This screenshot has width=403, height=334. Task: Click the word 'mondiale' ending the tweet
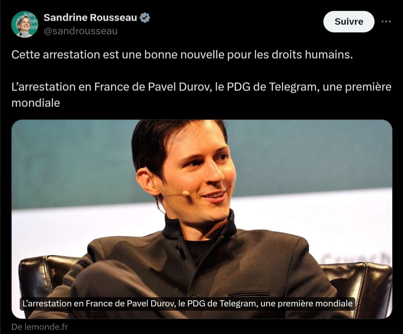coord(36,103)
